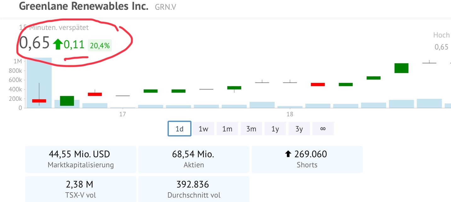Click the 18 date marker on the chart axis
Screen dimensions: 451x202
point(289,114)
